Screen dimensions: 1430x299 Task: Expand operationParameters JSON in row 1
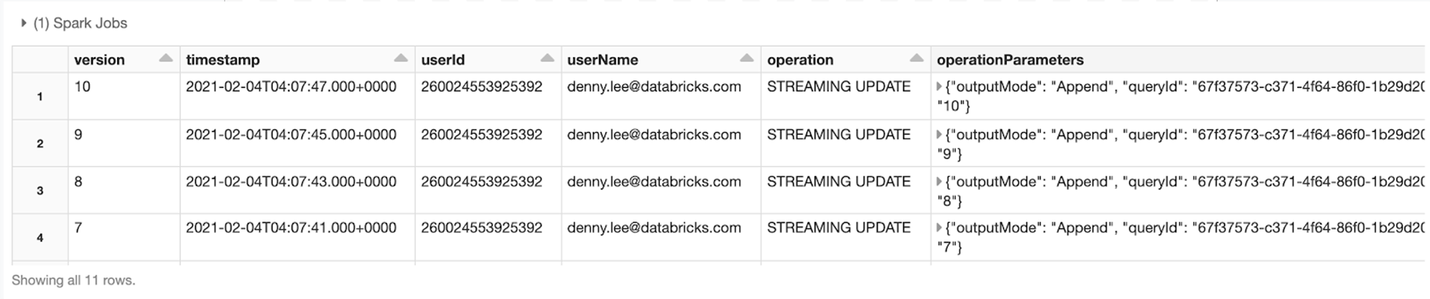939,87
